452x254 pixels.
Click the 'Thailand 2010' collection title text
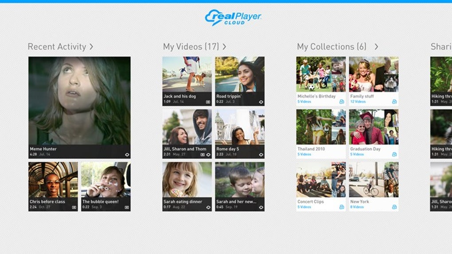[x=311, y=149]
